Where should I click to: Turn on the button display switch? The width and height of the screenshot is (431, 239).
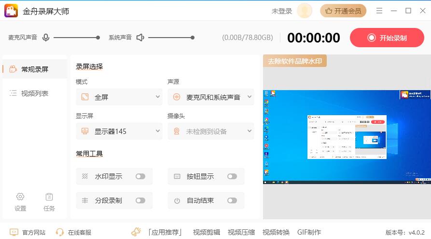pos(232,176)
